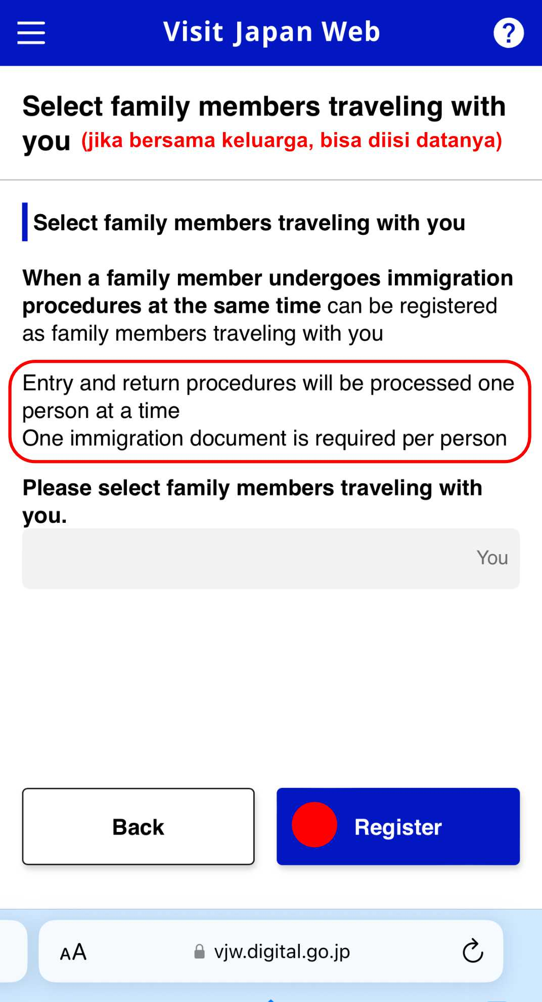The height and width of the screenshot is (1002, 542).
Task: Click the blue bar beside the section heading
Action: (25, 222)
